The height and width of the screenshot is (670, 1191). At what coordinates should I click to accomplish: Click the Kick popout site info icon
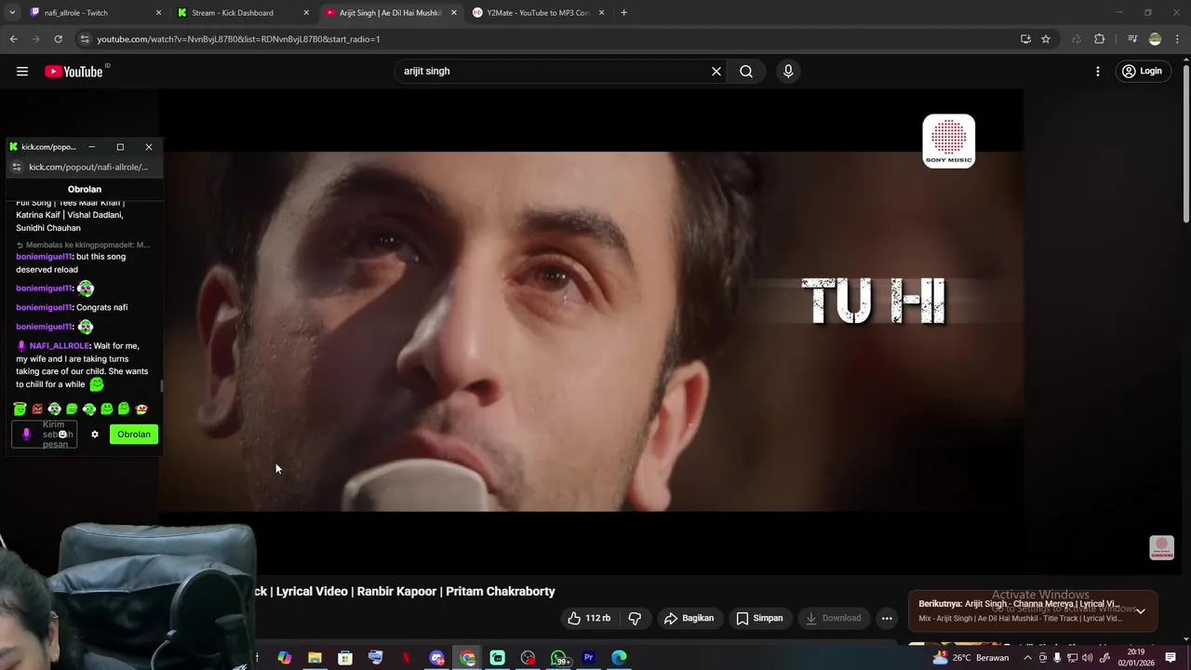16,167
